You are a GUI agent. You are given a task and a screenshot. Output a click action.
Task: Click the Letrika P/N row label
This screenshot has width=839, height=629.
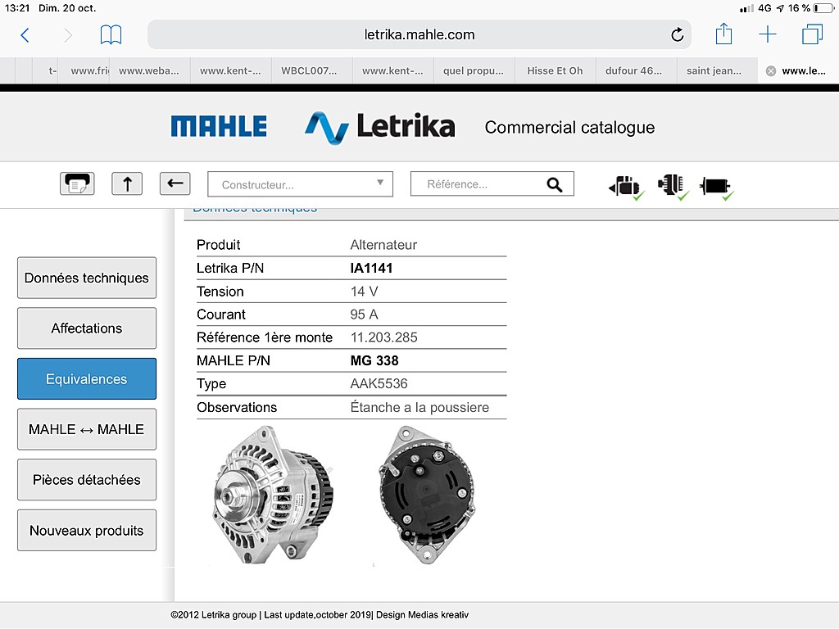[230, 268]
